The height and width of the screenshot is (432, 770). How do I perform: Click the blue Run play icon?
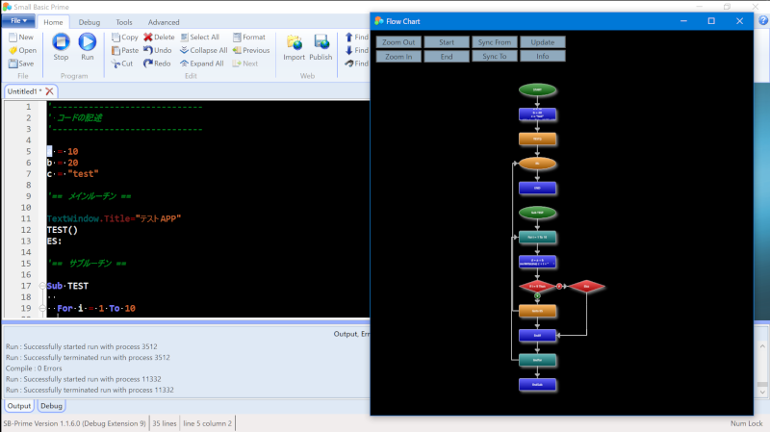click(x=88, y=42)
